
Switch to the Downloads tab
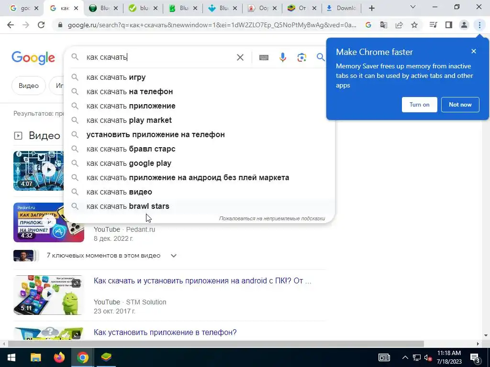tap(341, 8)
